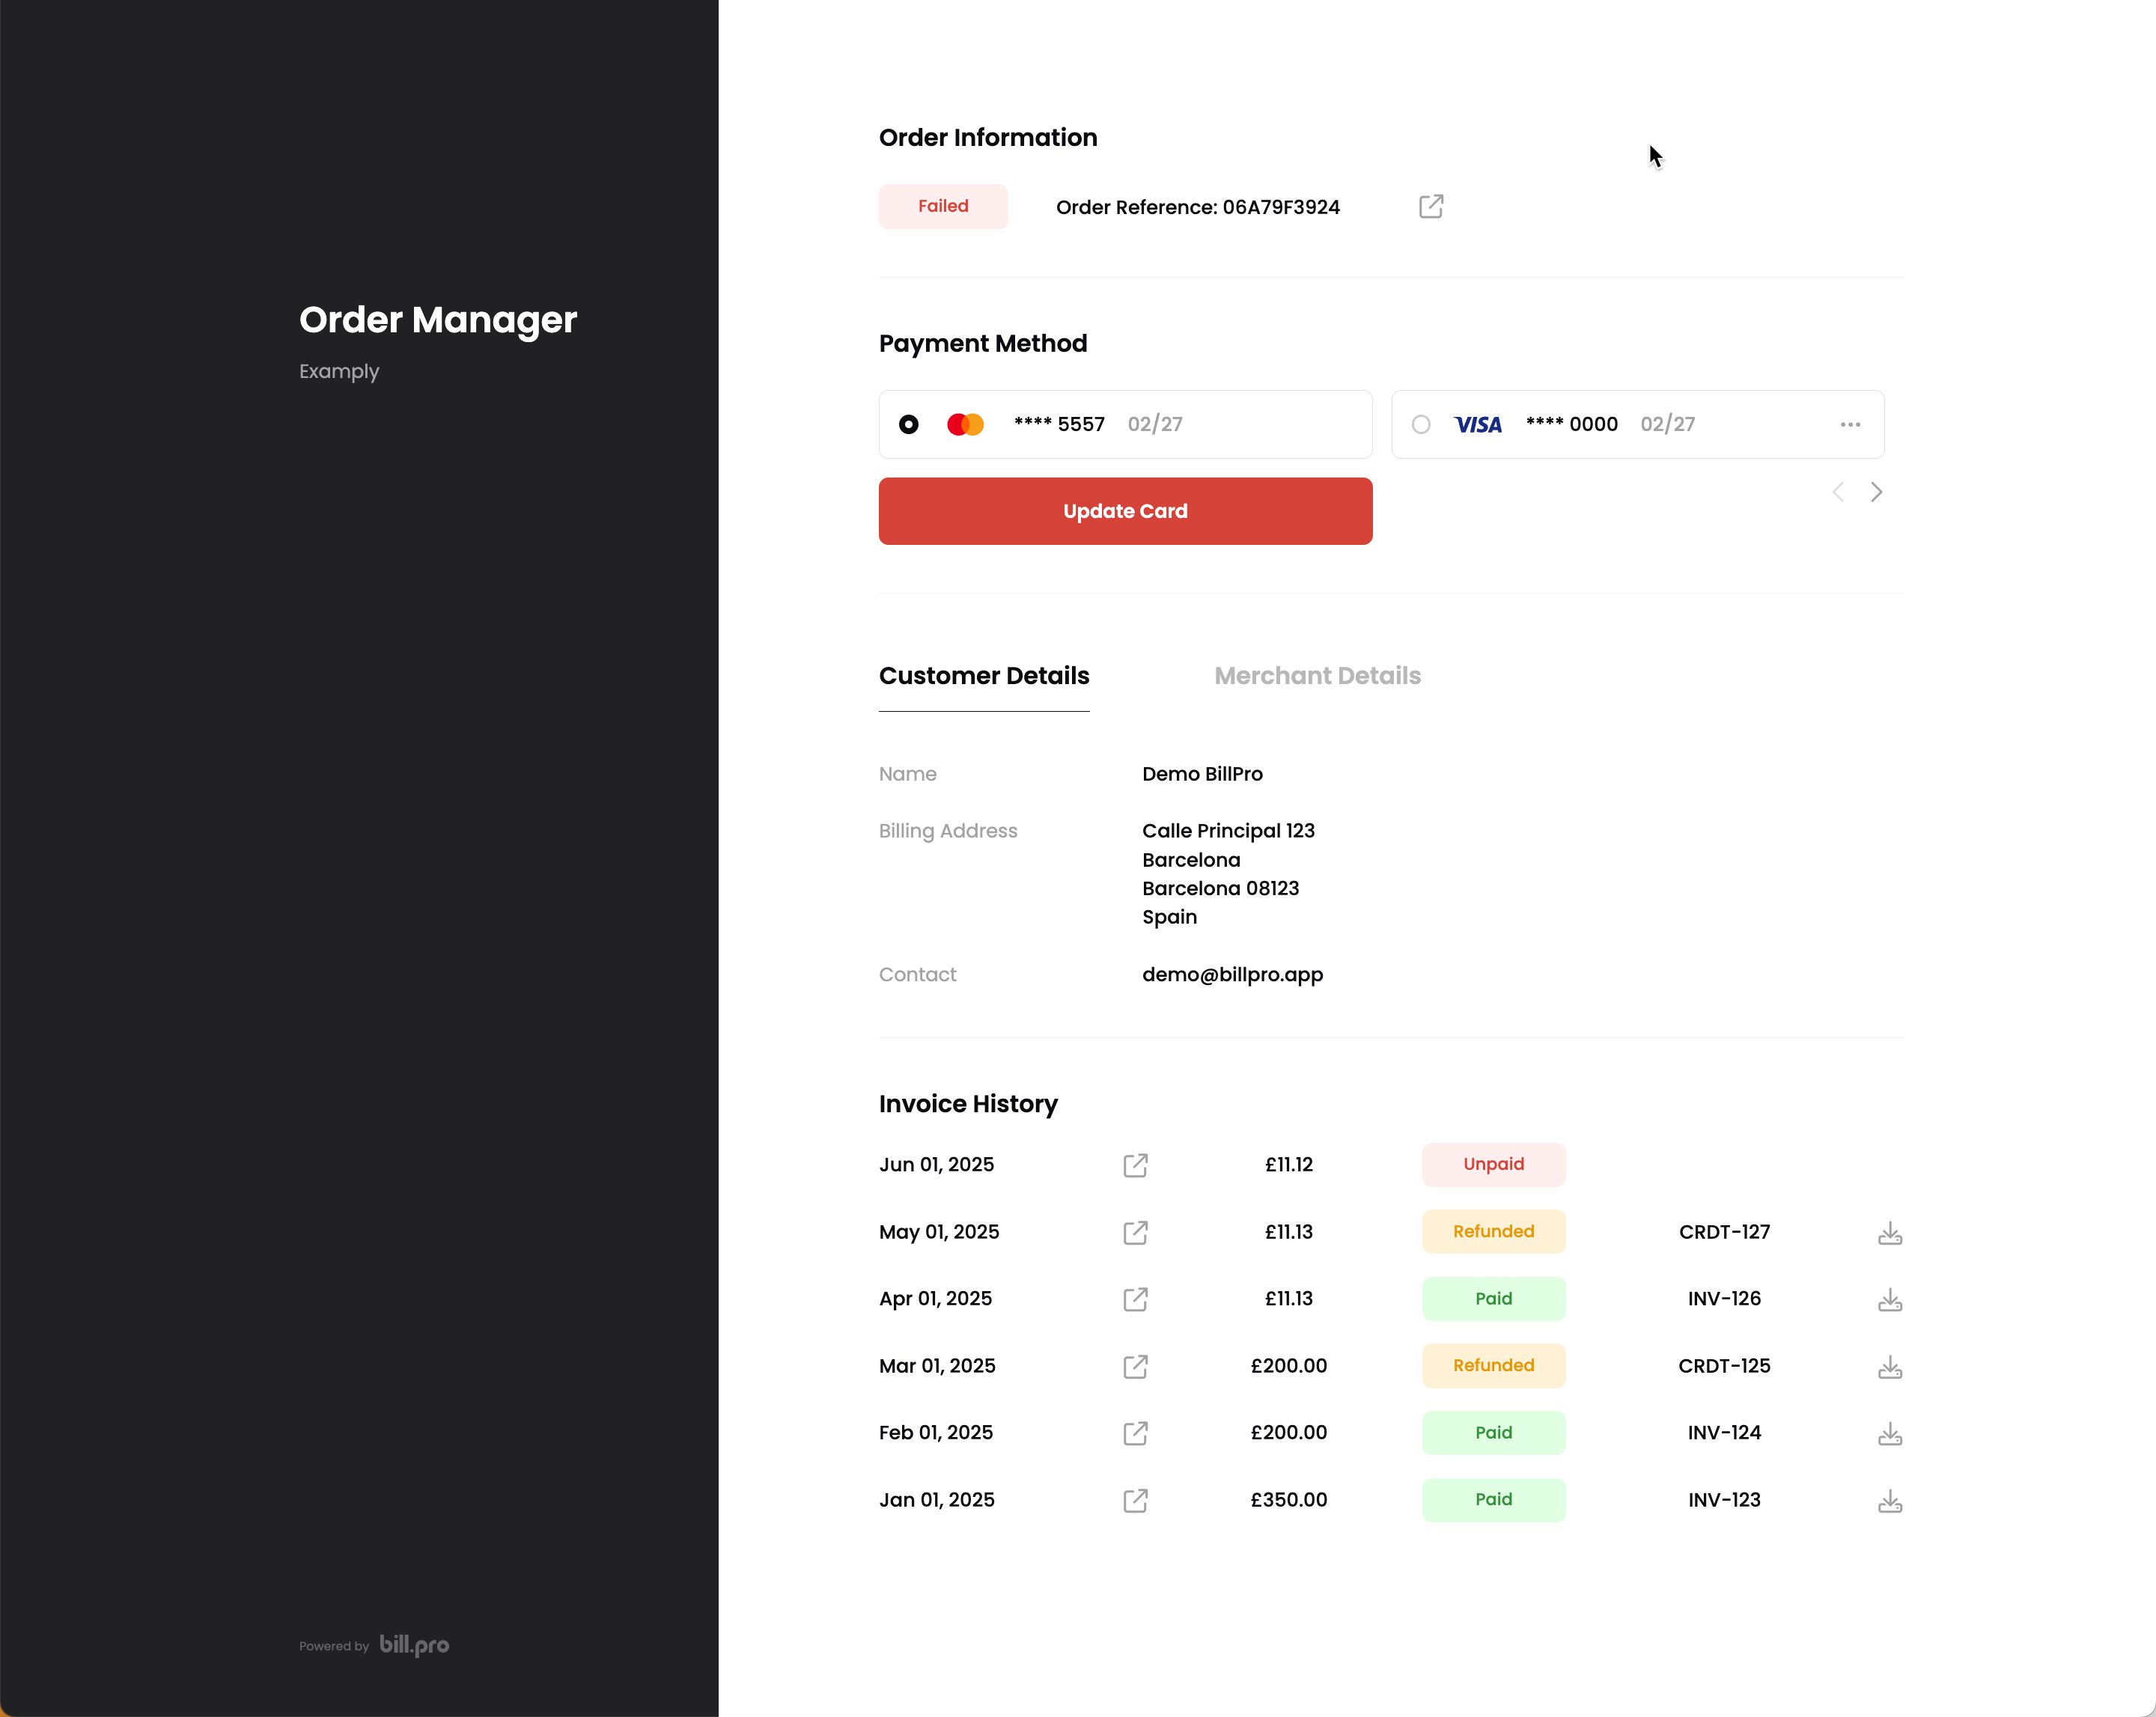Open Jun 01, 2025 invoice link icon

point(1135,1165)
